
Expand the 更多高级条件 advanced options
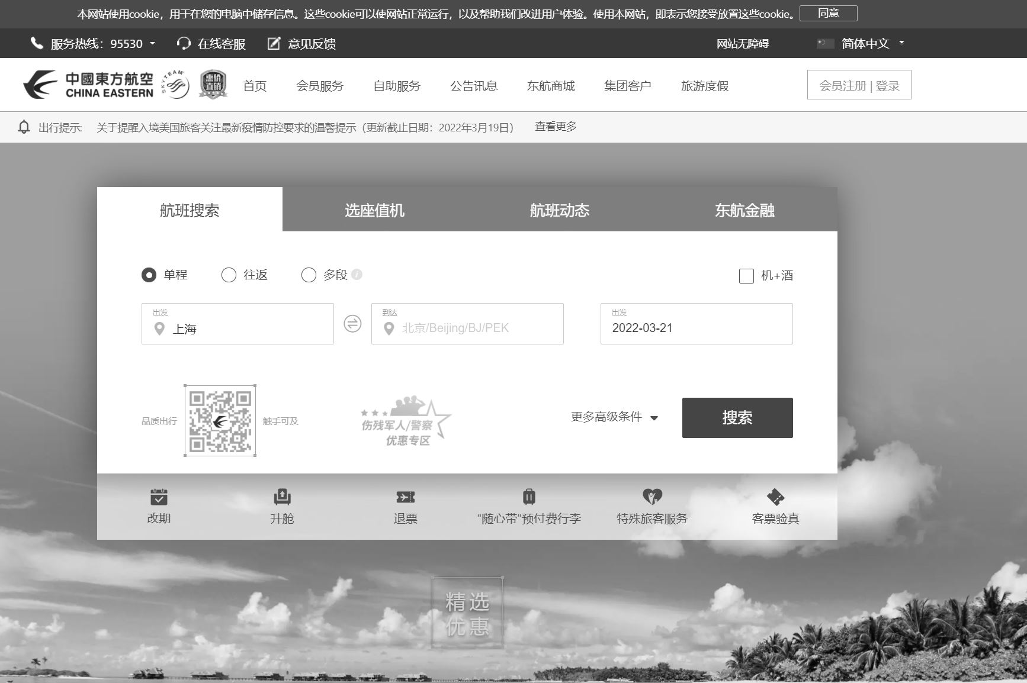tap(614, 417)
